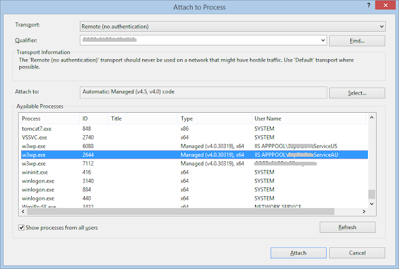Sort by the ID column header
Image resolution: width=399 pixels, height=269 pixels.
93,118
